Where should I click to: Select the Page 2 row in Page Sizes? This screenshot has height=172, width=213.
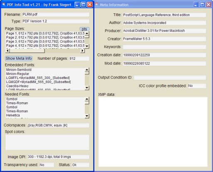coord(45,38)
